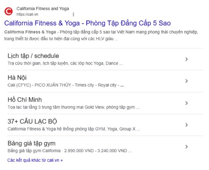Image resolution: width=209 pixels, height=170 pixels.
Task: Click the snippet text starting 'Phòng tập đẳng cấp 5 sao'
Action: [x=101, y=35]
